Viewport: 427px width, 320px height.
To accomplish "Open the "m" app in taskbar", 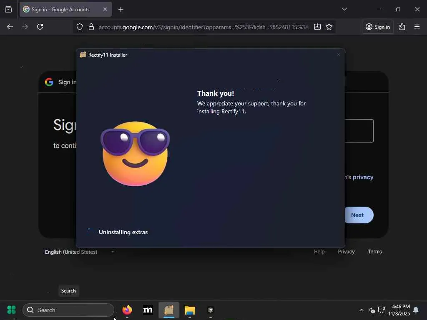I will (148, 310).
